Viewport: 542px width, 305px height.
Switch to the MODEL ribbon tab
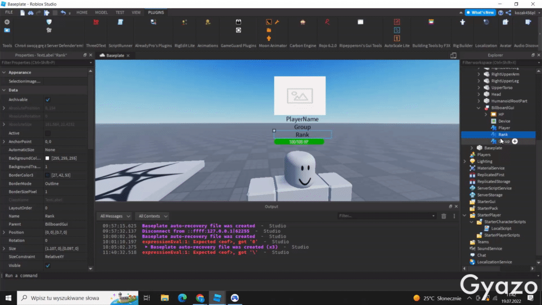click(101, 12)
